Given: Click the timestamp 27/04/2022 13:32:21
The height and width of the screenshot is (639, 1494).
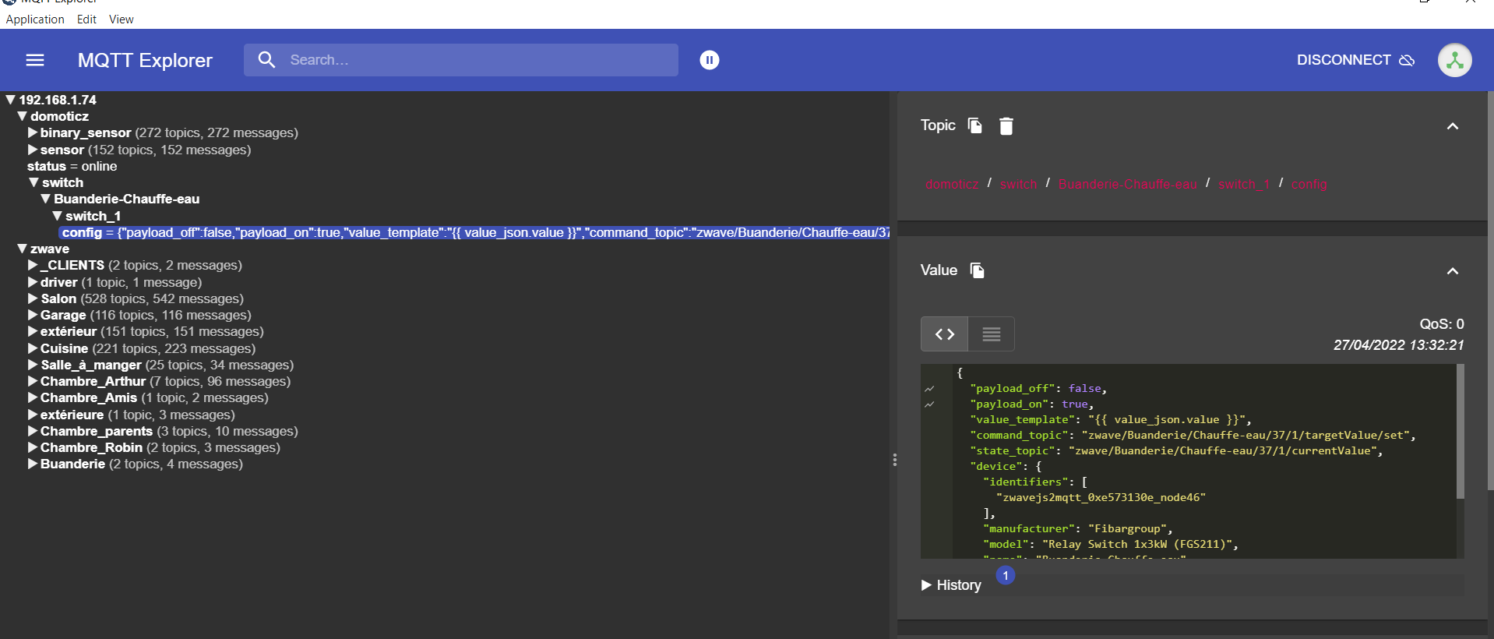Looking at the screenshot, I should coord(1398,345).
